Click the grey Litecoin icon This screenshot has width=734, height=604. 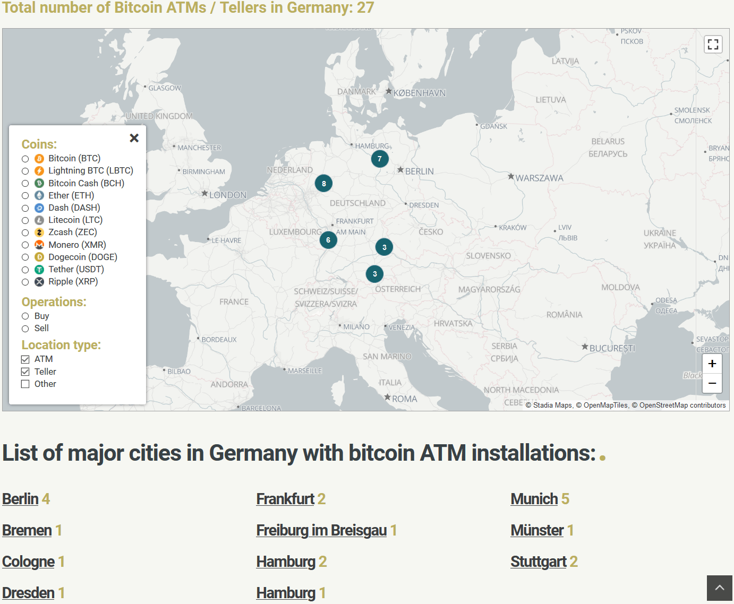point(39,220)
